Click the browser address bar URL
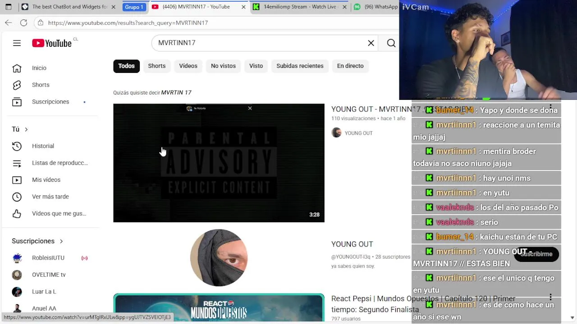 [128, 22]
